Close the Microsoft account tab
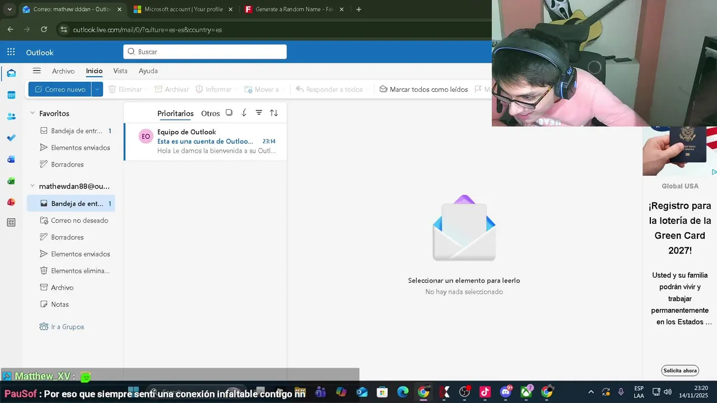The width and height of the screenshot is (717, 403). tap(230, 10)
